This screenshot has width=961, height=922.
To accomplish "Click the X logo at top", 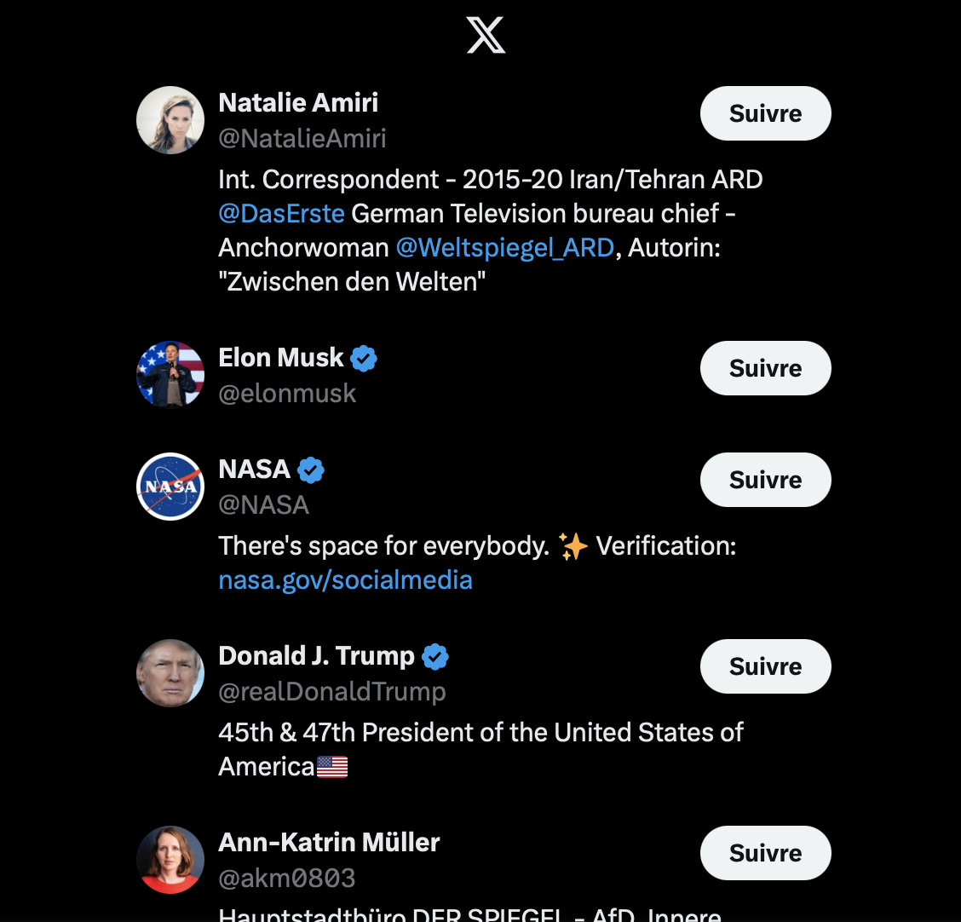I will (x=486, y=35).
